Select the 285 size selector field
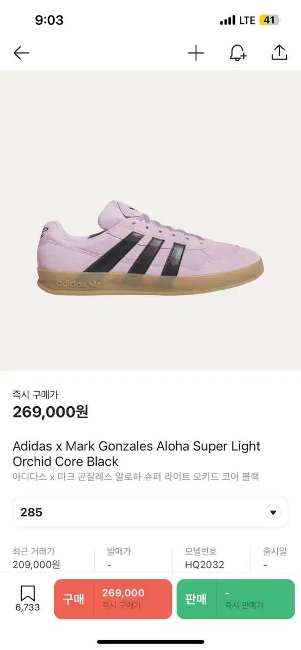The height and width of the screenshot is (650, 301). (x=150, y=512)
